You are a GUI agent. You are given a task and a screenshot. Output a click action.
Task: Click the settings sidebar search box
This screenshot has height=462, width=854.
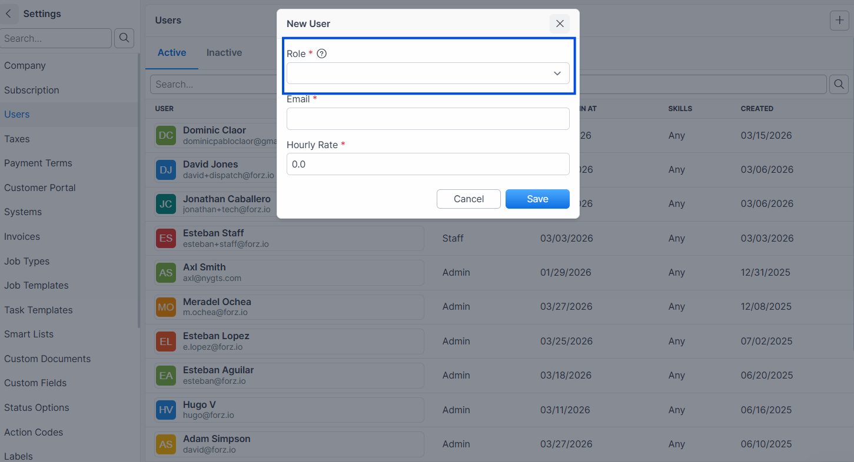click(55, 38)
